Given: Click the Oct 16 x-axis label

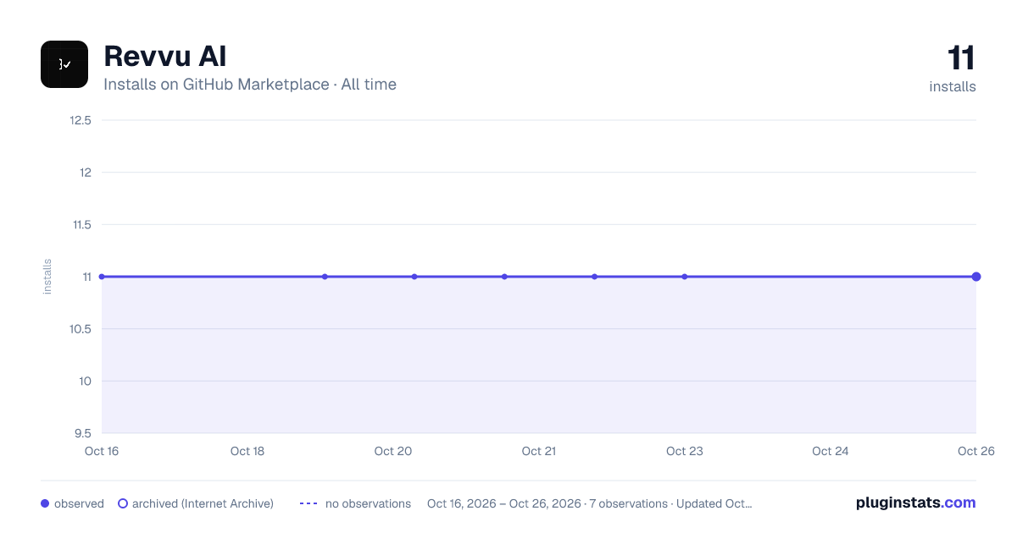Looking at the screenshot, I should 102,451.
